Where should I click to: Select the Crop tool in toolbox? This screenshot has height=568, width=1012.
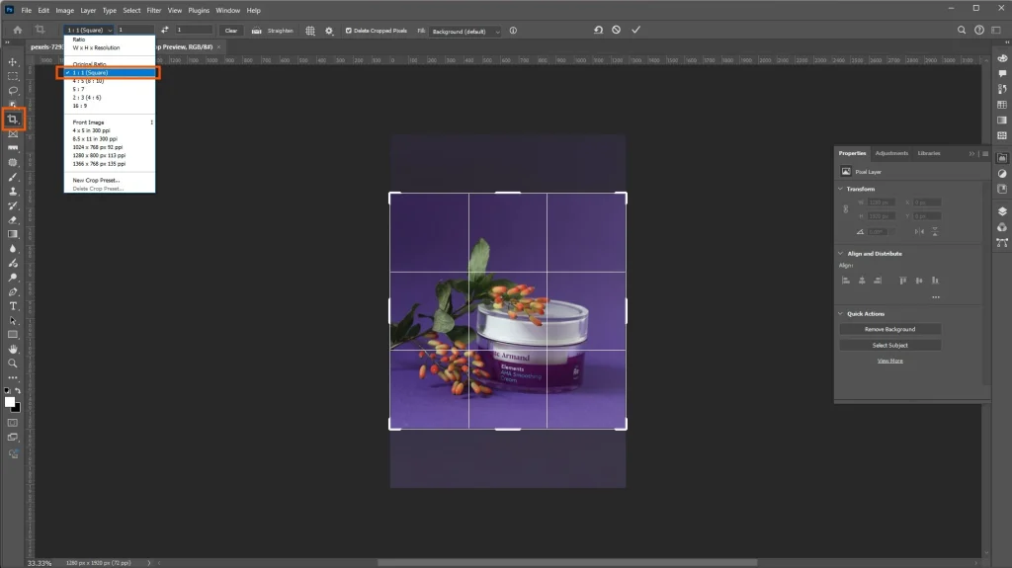point(12,119)
